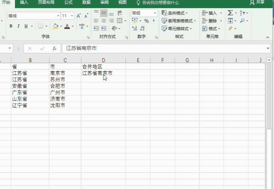Click the decrease font size icon

click(x=86, y=16)
